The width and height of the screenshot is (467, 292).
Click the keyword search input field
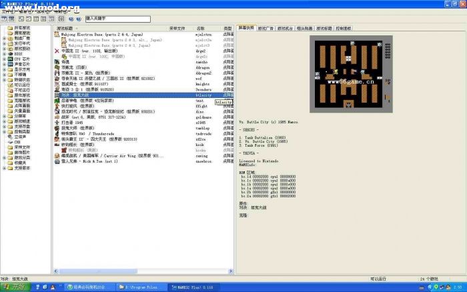click(x=126, y=20)
